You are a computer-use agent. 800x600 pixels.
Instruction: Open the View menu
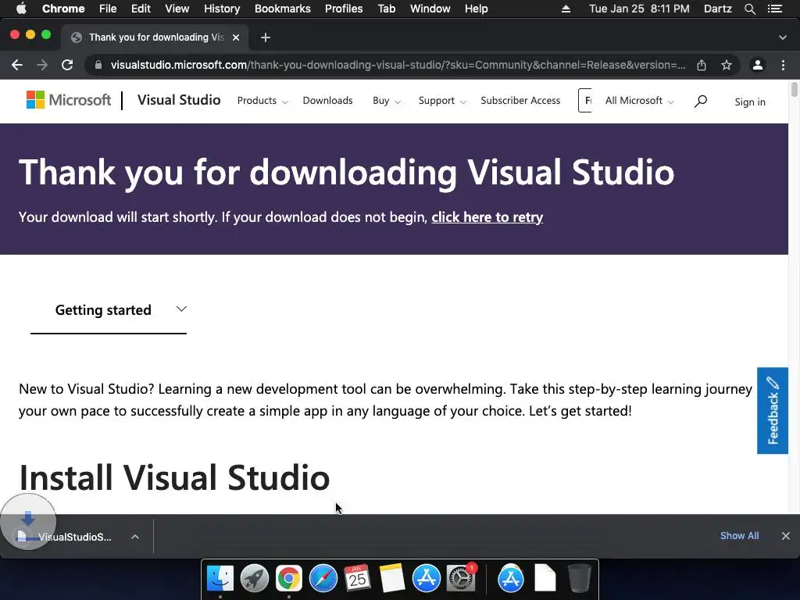pyautogui.click(x=177, y=9)
